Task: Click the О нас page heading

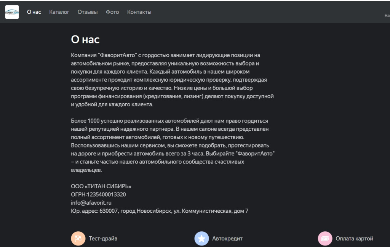Action: point(85,39)
